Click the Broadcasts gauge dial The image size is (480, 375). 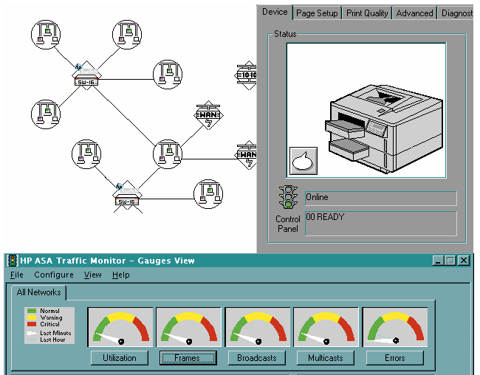[258, 327]
